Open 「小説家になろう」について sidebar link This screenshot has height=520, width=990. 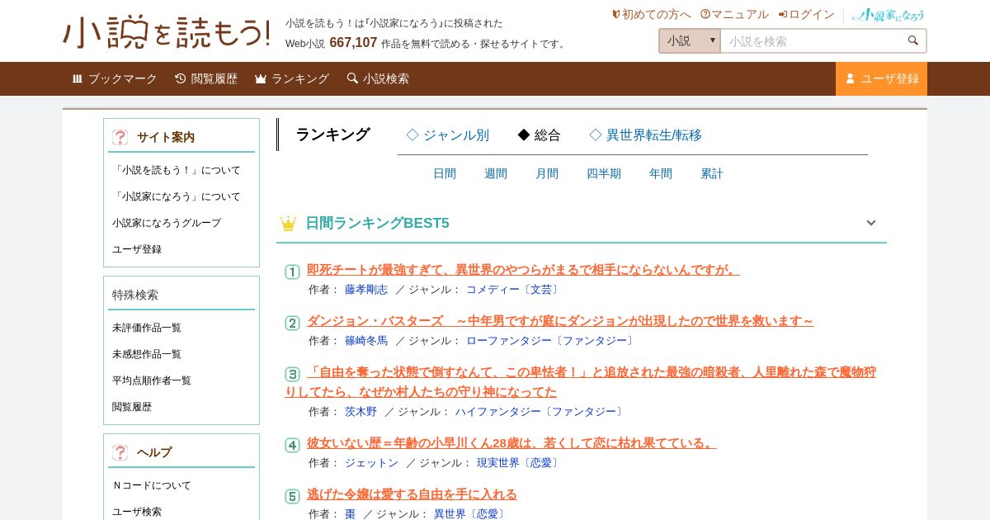point(177,197)
